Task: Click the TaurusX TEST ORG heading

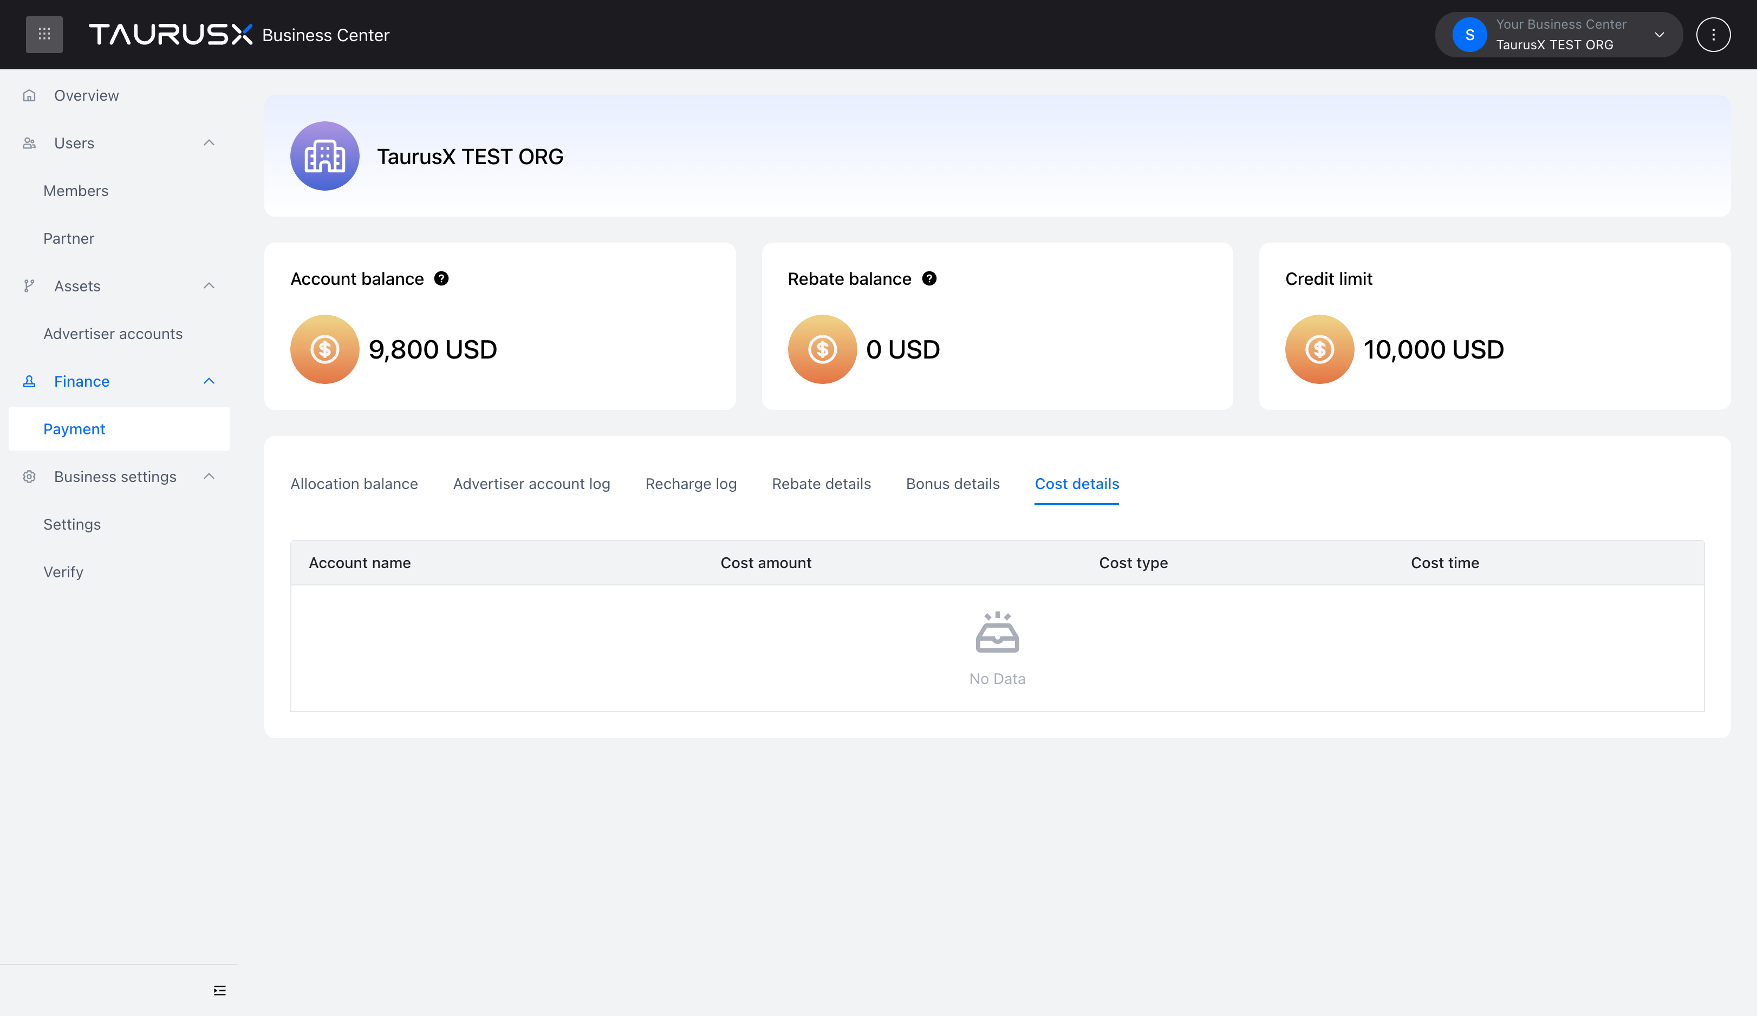Action: 470,156
